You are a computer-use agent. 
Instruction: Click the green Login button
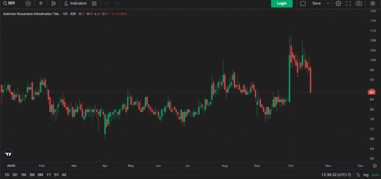(282, 3)
